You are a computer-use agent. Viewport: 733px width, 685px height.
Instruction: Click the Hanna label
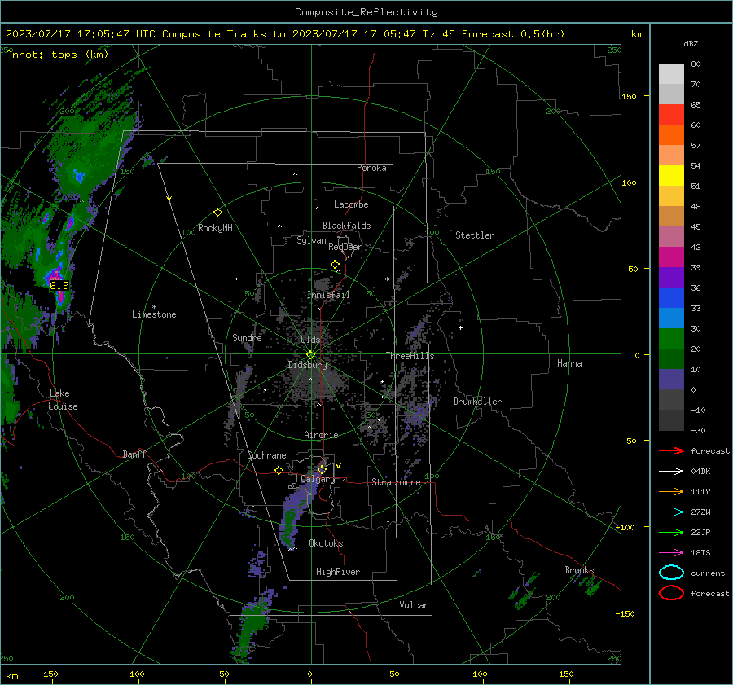point(569,363)
